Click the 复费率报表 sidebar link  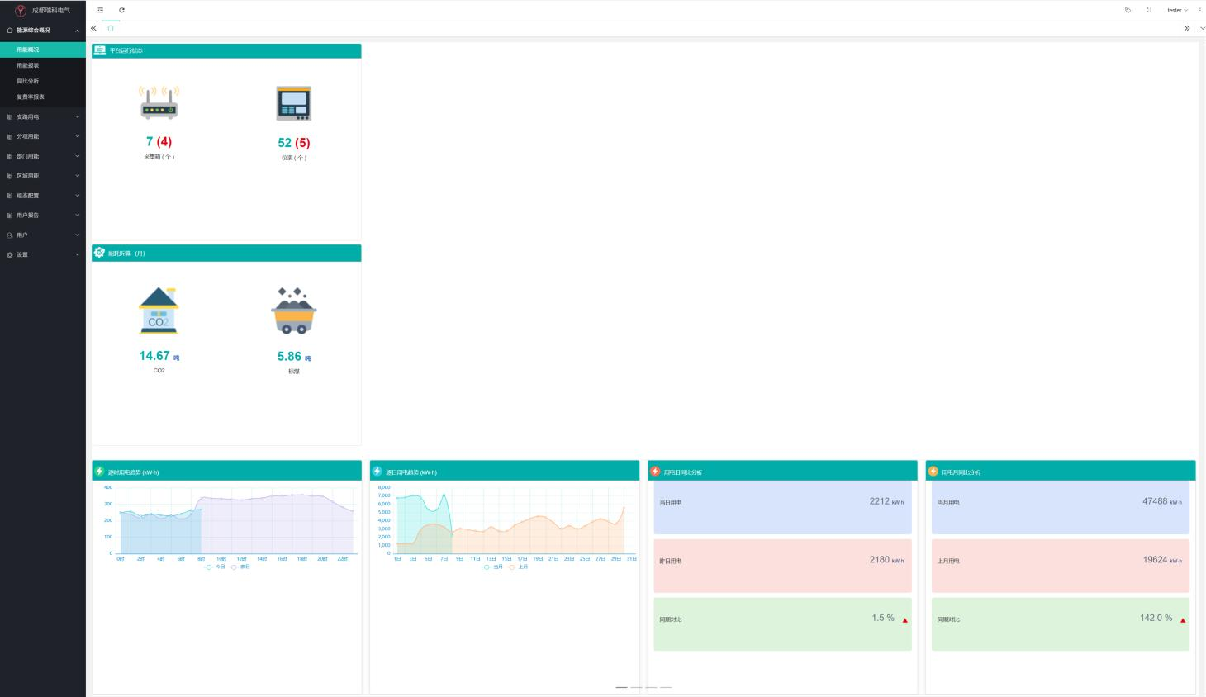click(x=31, y=97)
